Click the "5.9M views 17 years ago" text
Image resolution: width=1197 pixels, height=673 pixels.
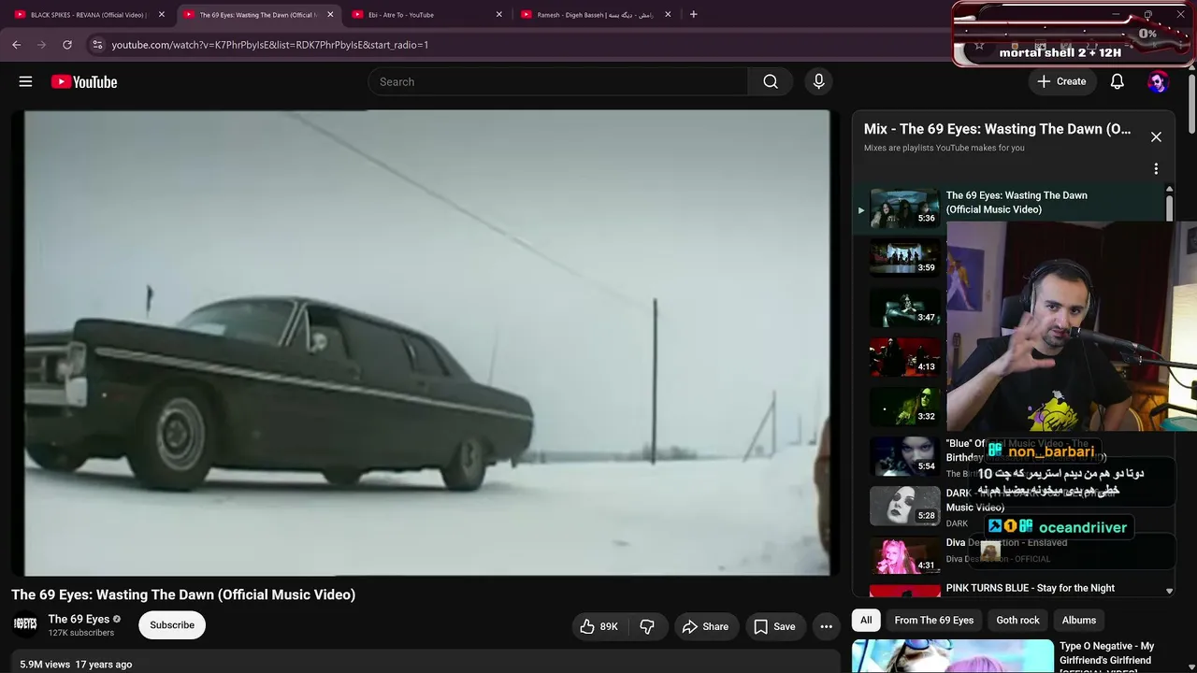[76, 665]
